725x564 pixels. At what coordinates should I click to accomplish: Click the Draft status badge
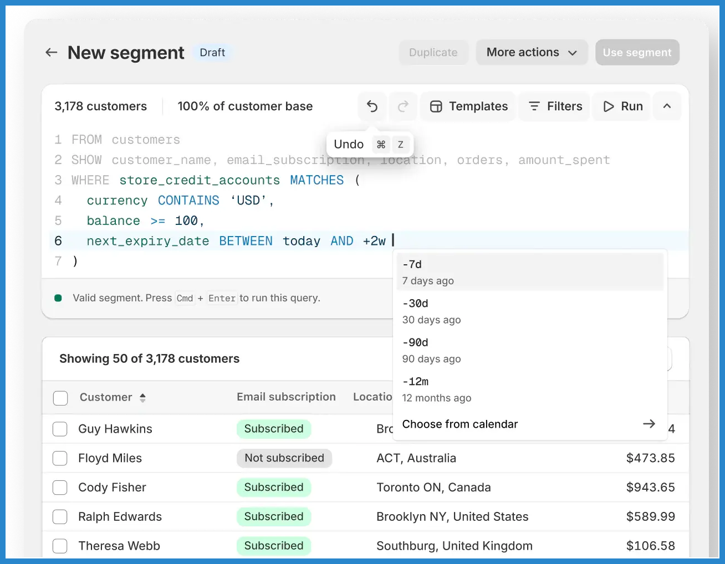(x=212, y=52)
